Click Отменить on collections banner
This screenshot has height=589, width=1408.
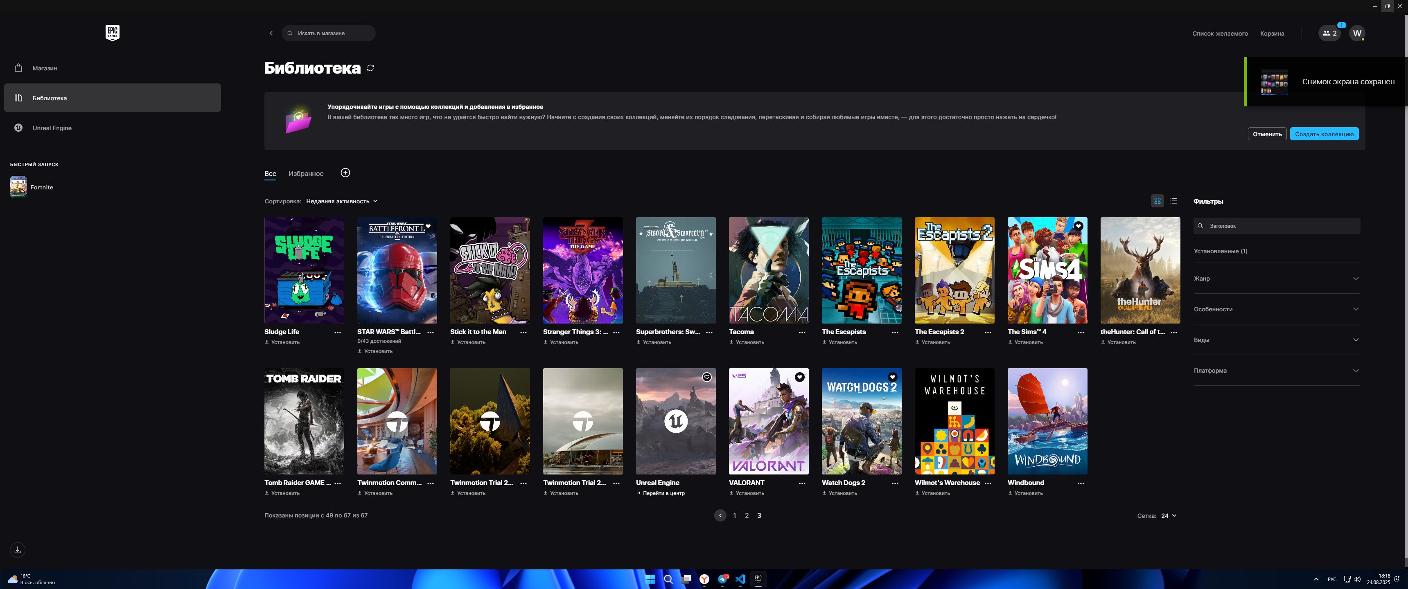point(1267,134)
